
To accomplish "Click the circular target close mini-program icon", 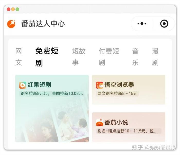I will [x=164, y=24].
